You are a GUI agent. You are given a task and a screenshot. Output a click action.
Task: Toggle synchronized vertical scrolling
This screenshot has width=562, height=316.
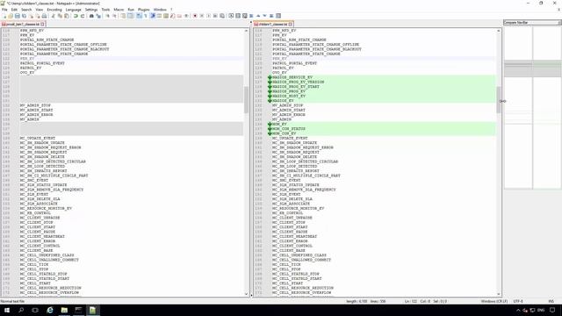pyautogui.click(x=123, y=16)
